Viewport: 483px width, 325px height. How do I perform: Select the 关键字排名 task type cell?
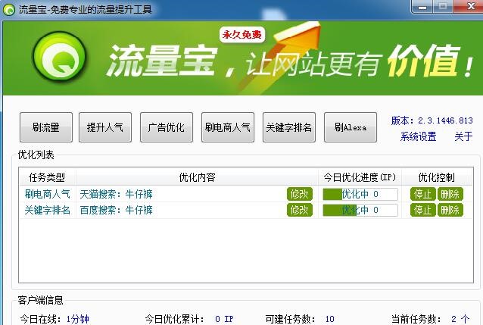[x=48, y=211]
